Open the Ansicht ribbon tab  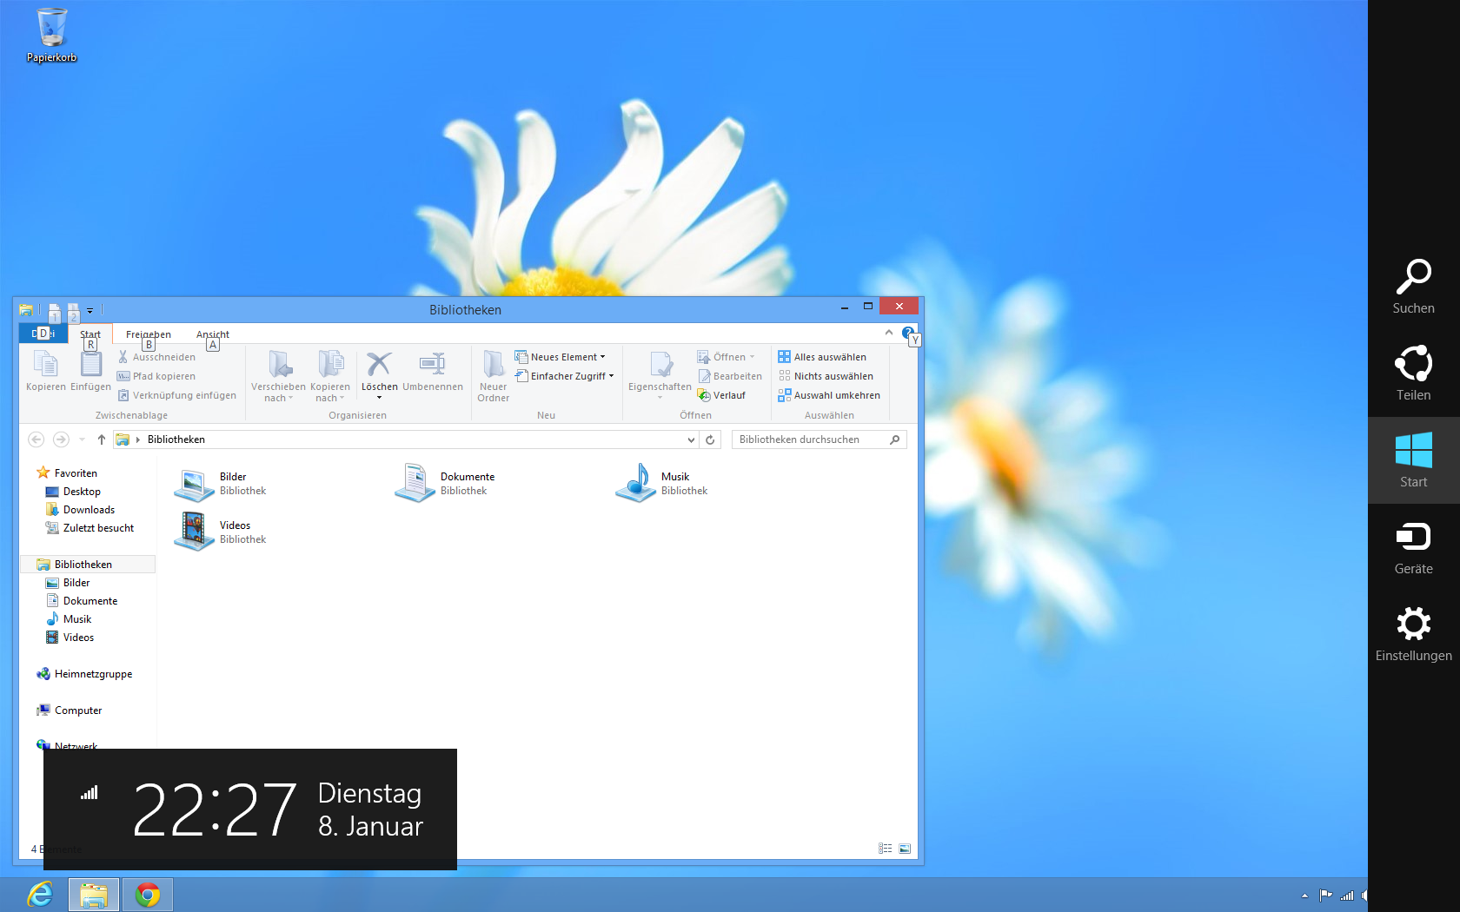(213, 334)
